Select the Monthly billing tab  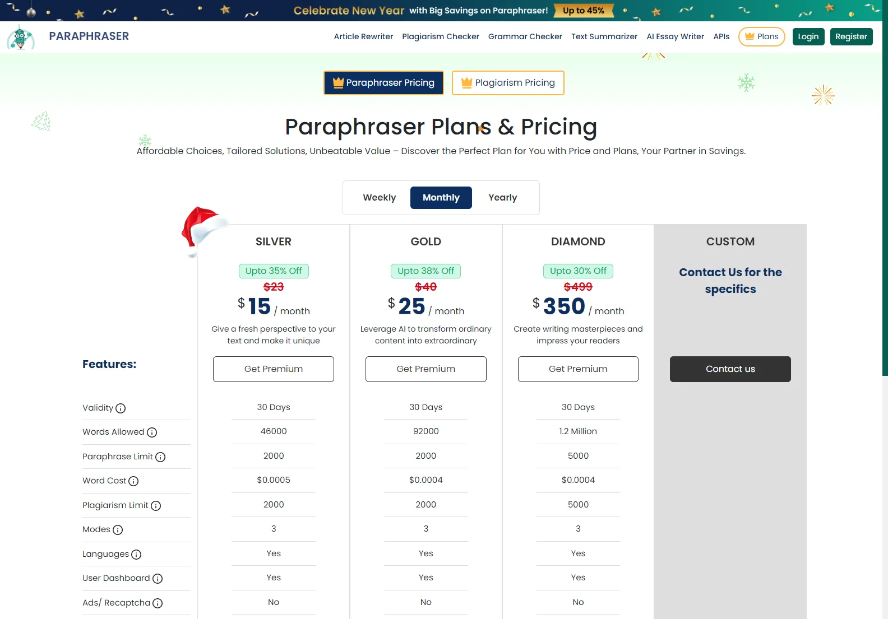click(x=441, y=198)
